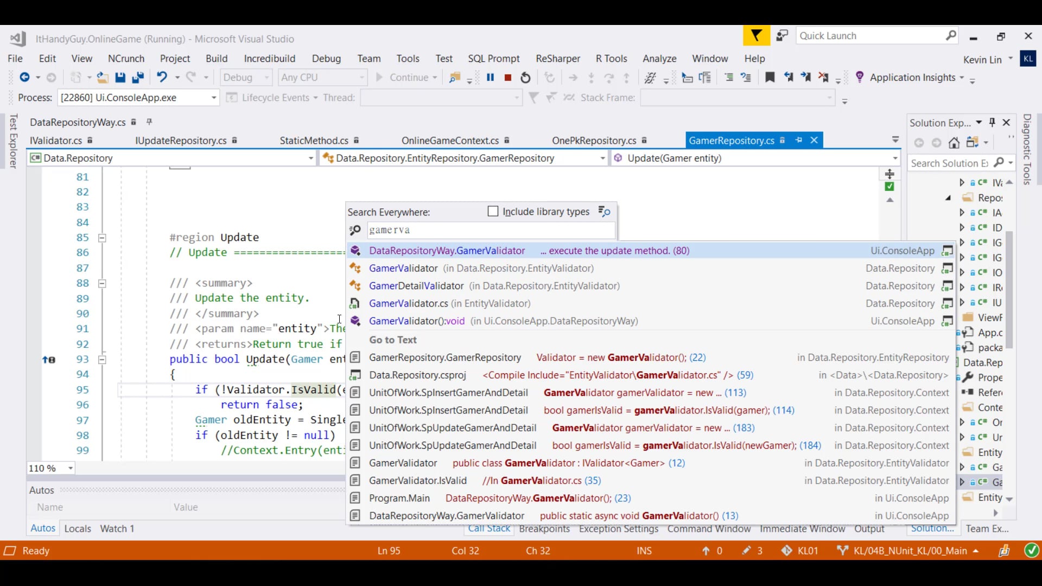Screen dimensions: 1042x586
Task: Select the GamerDetailValidator search result
Action: pos(416,286)
